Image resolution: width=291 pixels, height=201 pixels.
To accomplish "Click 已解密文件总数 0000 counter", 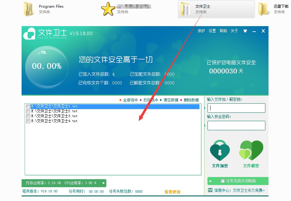I will pos(152,83).
